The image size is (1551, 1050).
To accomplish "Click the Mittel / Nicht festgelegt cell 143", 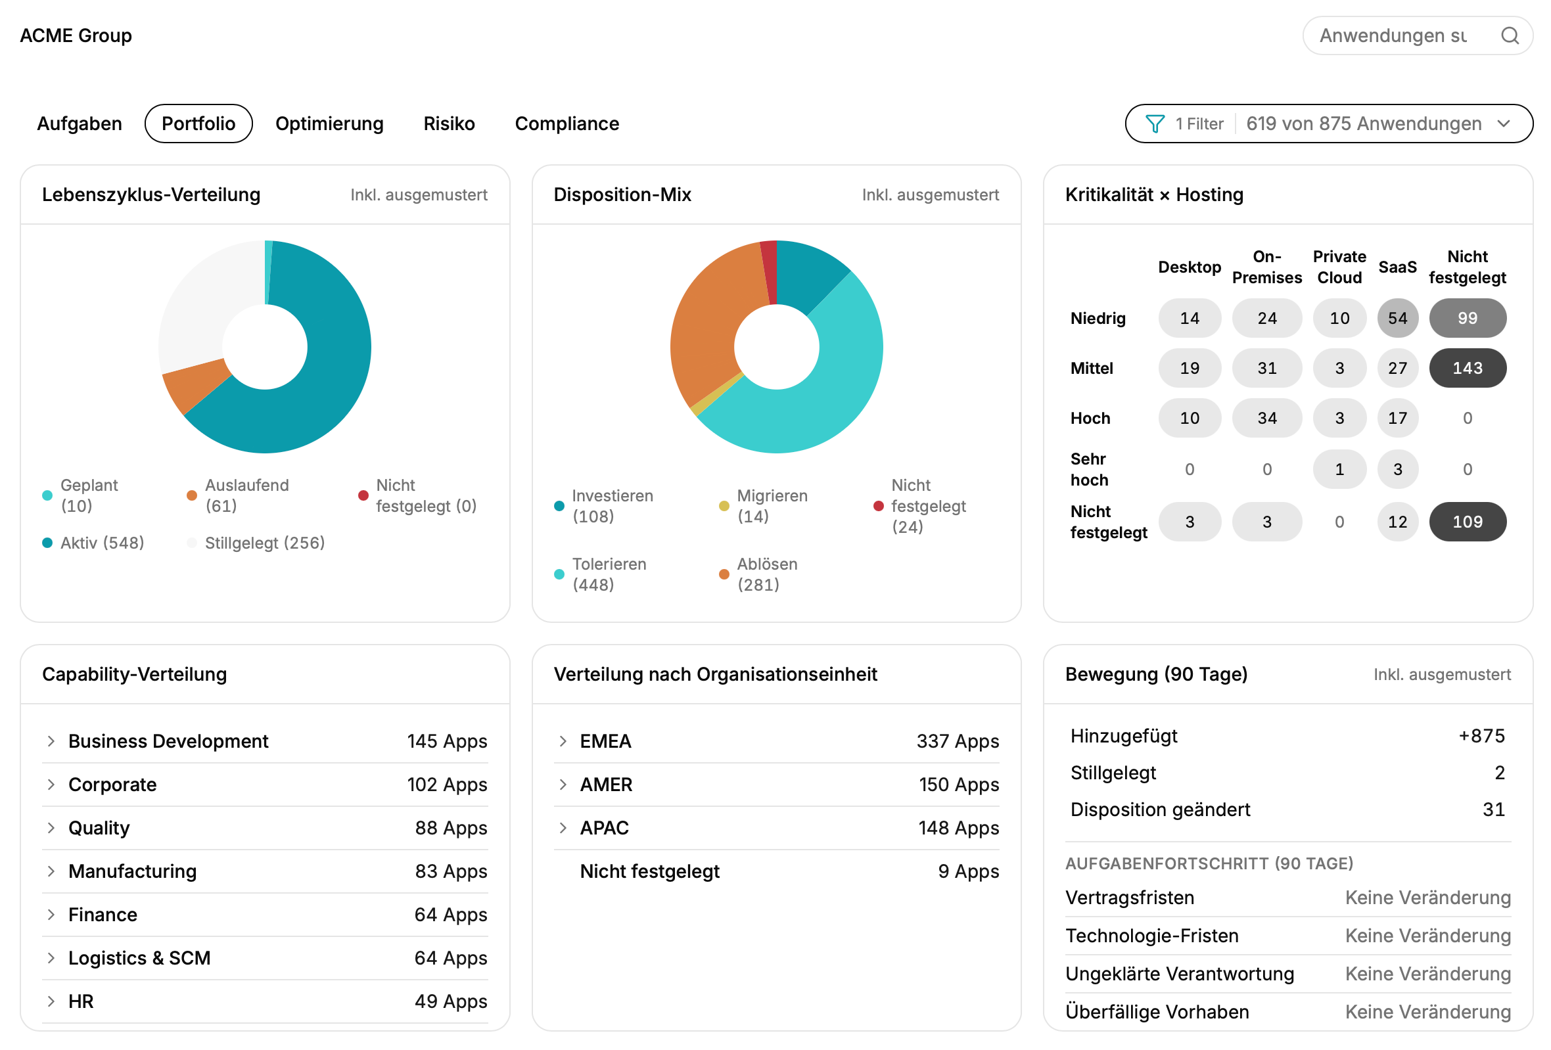I will tap(1467, 368).
